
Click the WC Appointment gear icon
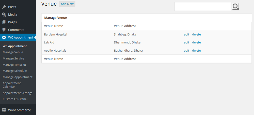point(4,38)
